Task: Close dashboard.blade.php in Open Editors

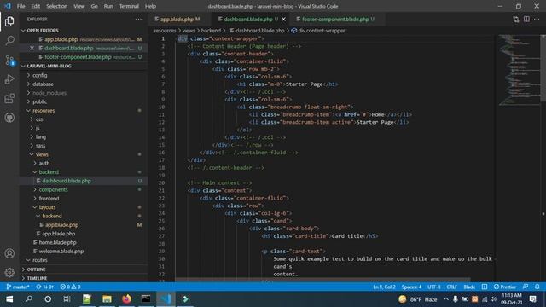Action: (32, 48)
